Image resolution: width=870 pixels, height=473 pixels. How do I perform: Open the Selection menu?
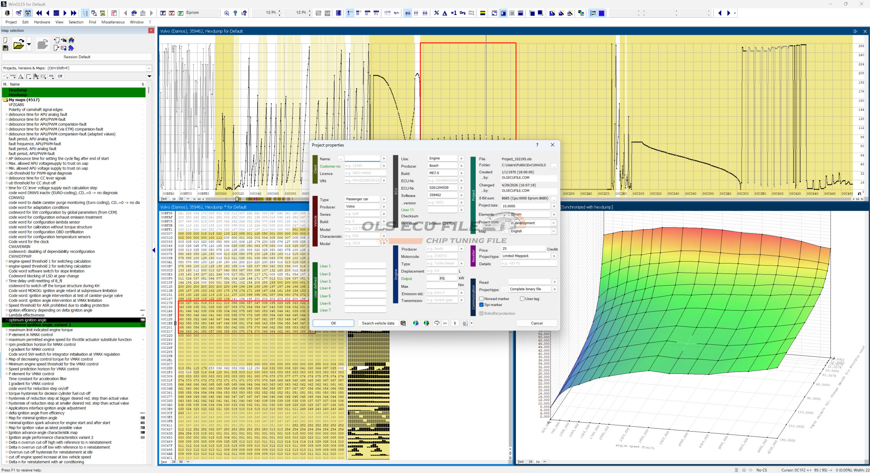coord(76,22)
